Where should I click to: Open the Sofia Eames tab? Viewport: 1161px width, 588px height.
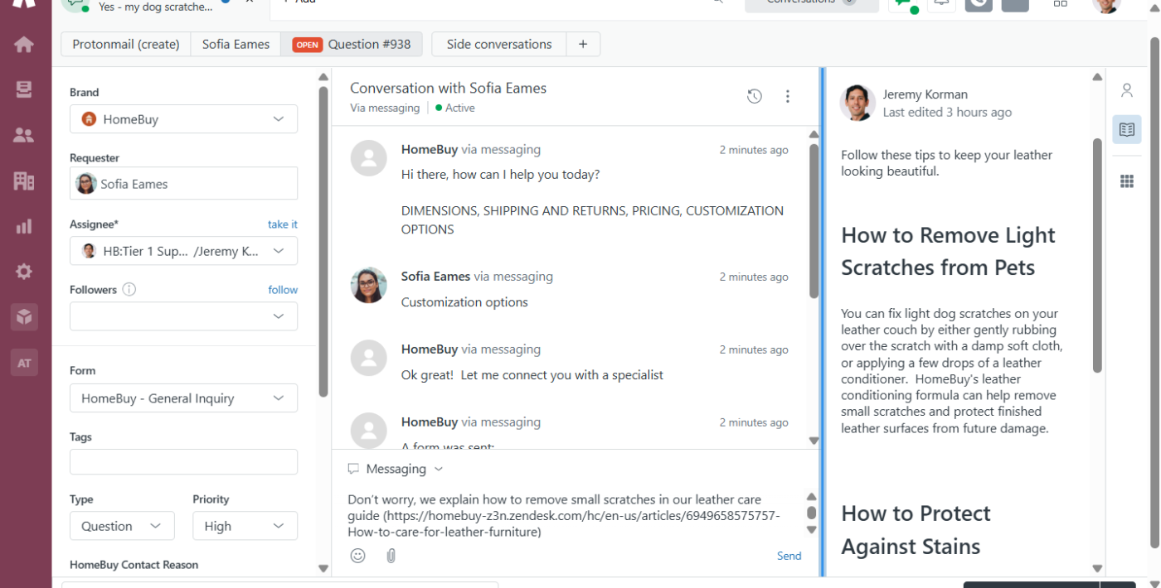(x=236, y=44)
